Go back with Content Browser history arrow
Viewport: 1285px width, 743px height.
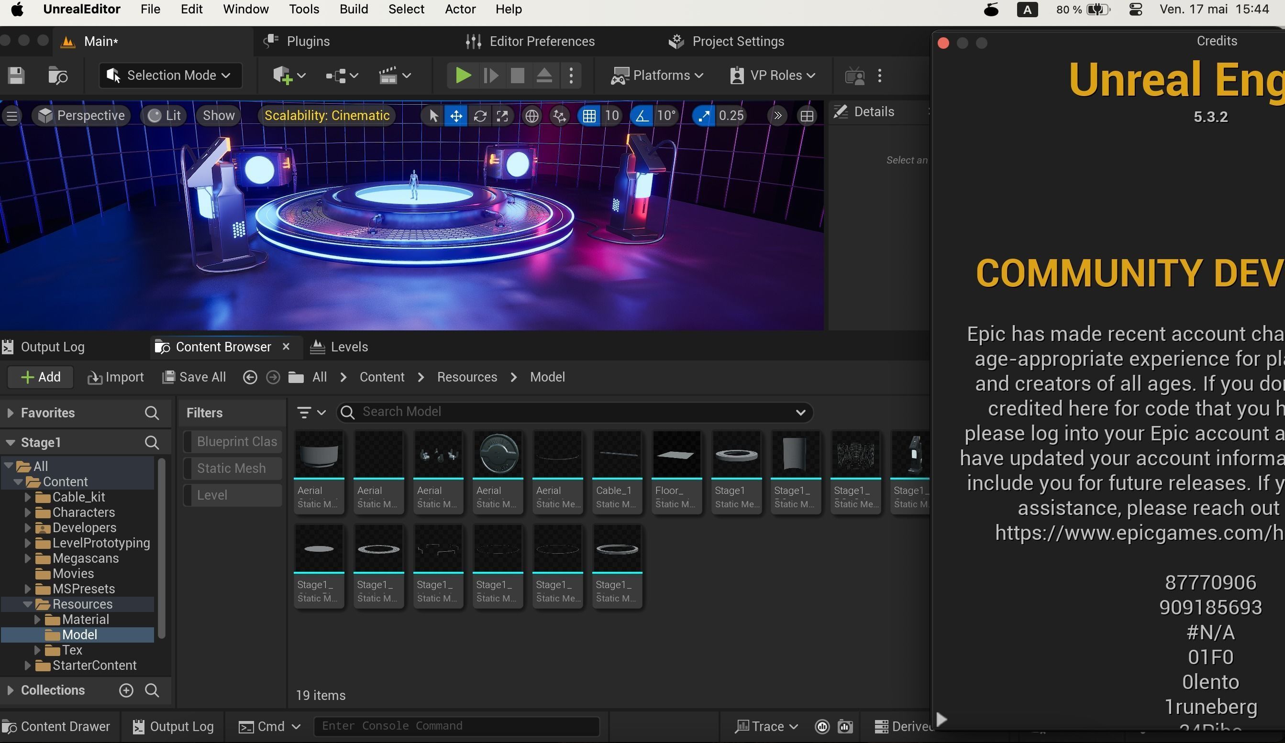(250, 377)
